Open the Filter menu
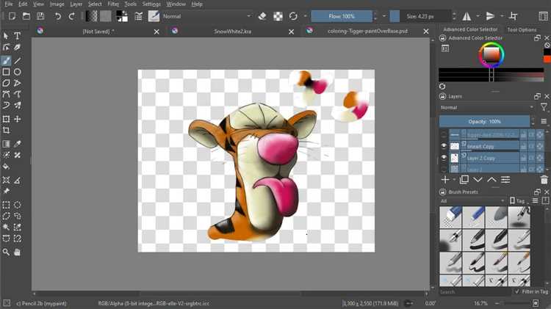This screenshot has width=551, height=309. pyautogui.click(x=113, y=4)
